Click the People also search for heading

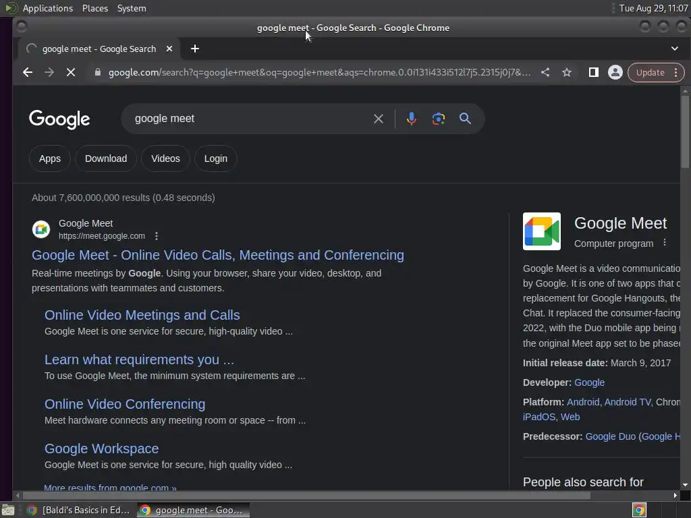(x=583, y=482)
